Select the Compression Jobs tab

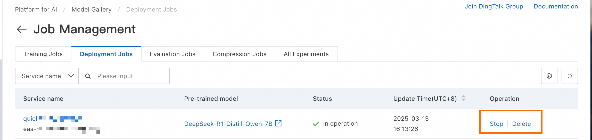pos(239,54)
